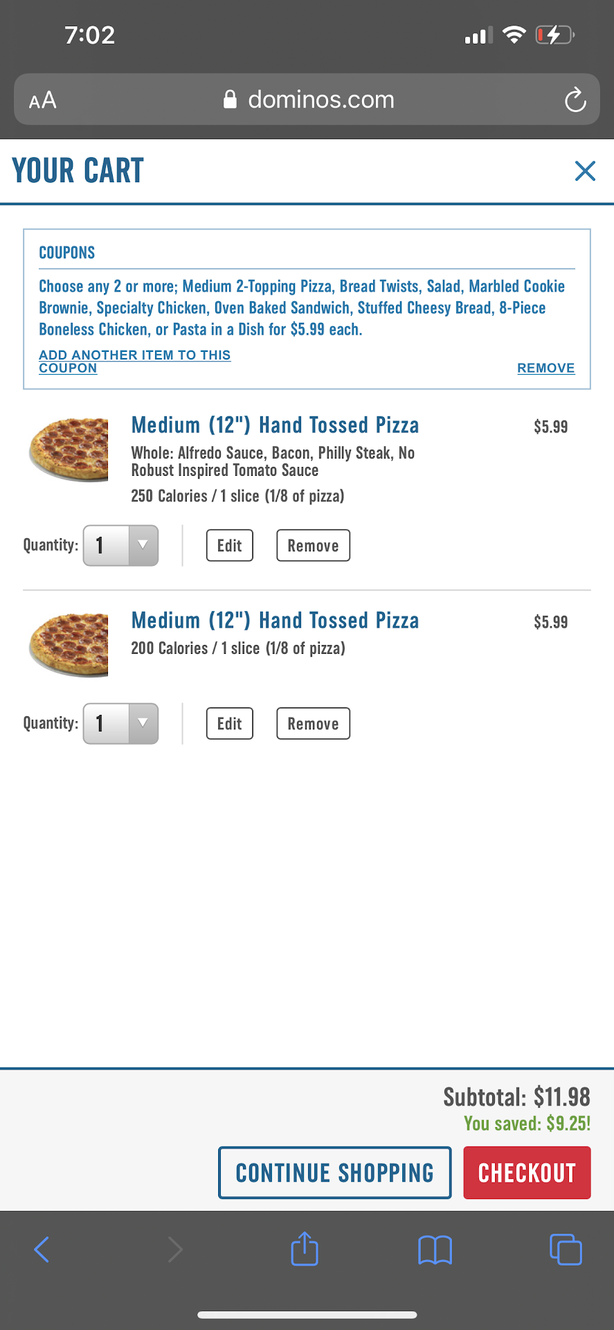614x1330 pixels.
Task: Remove the second Hand Tossed Pizza
Action: [x=313, y=724]
